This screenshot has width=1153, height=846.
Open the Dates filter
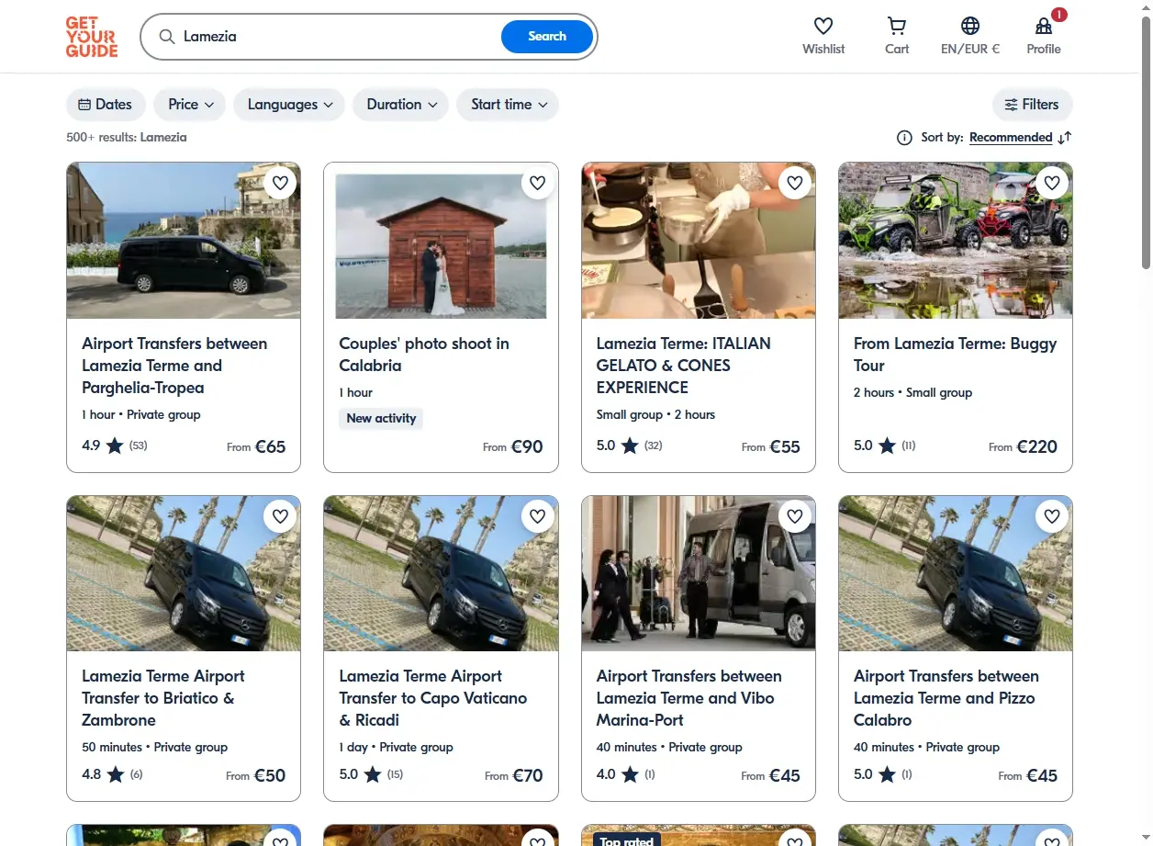106,105
